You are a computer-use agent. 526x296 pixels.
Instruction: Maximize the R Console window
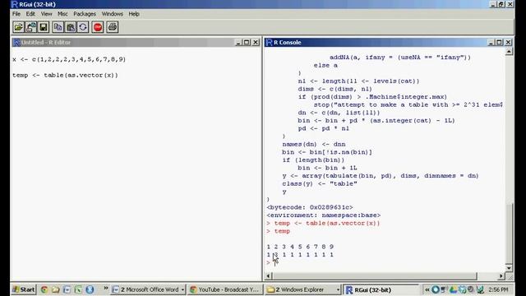coord(499,42)
